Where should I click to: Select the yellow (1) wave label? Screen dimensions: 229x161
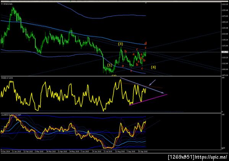(x=110, y=65)
